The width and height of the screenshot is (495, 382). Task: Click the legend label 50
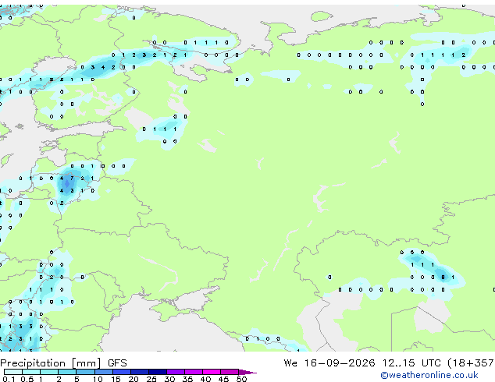click(x=241, y=379)
